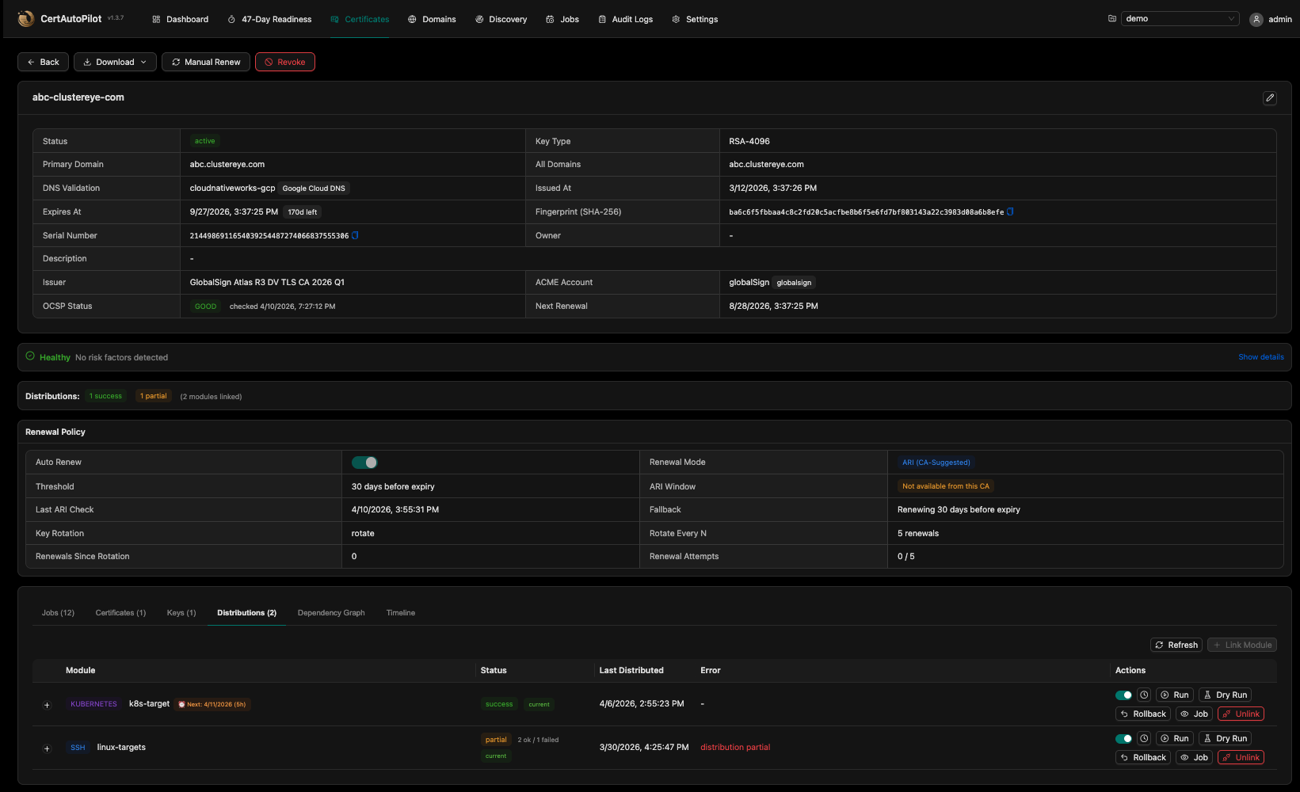This screenshot has width=1300, height=792.
Task: Open schedule clock icon for k8s-target
Action: pos(1144,695)
